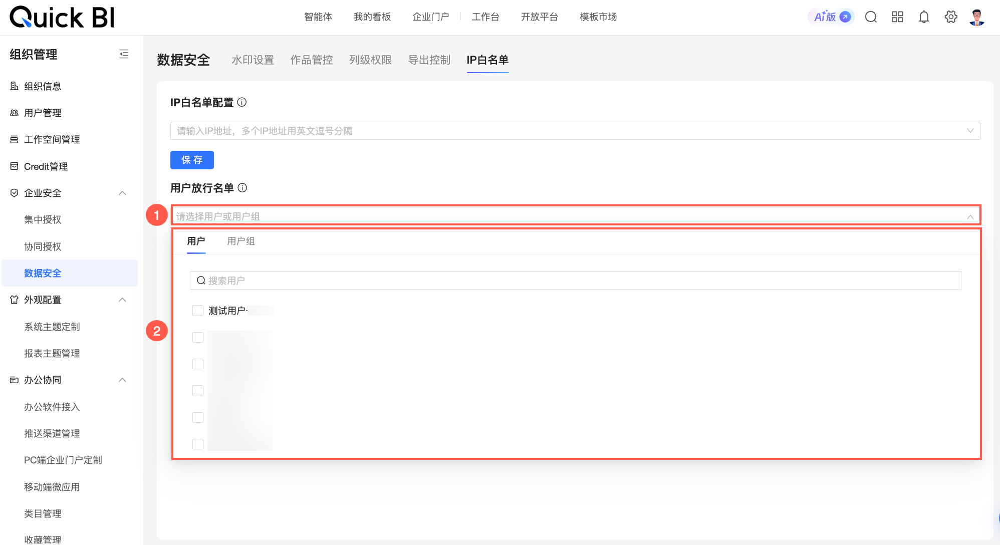This screenshot has width=1000, height=545.
Task: Switch to the 作品管控 tab
Action: (x=312, y=60)
